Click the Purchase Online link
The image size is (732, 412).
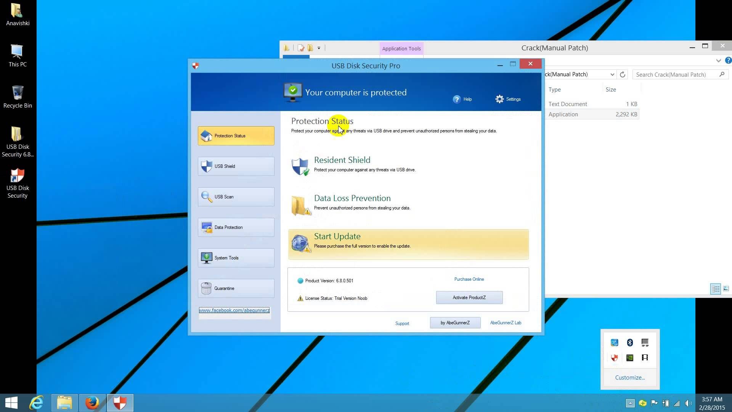[469, 279]
